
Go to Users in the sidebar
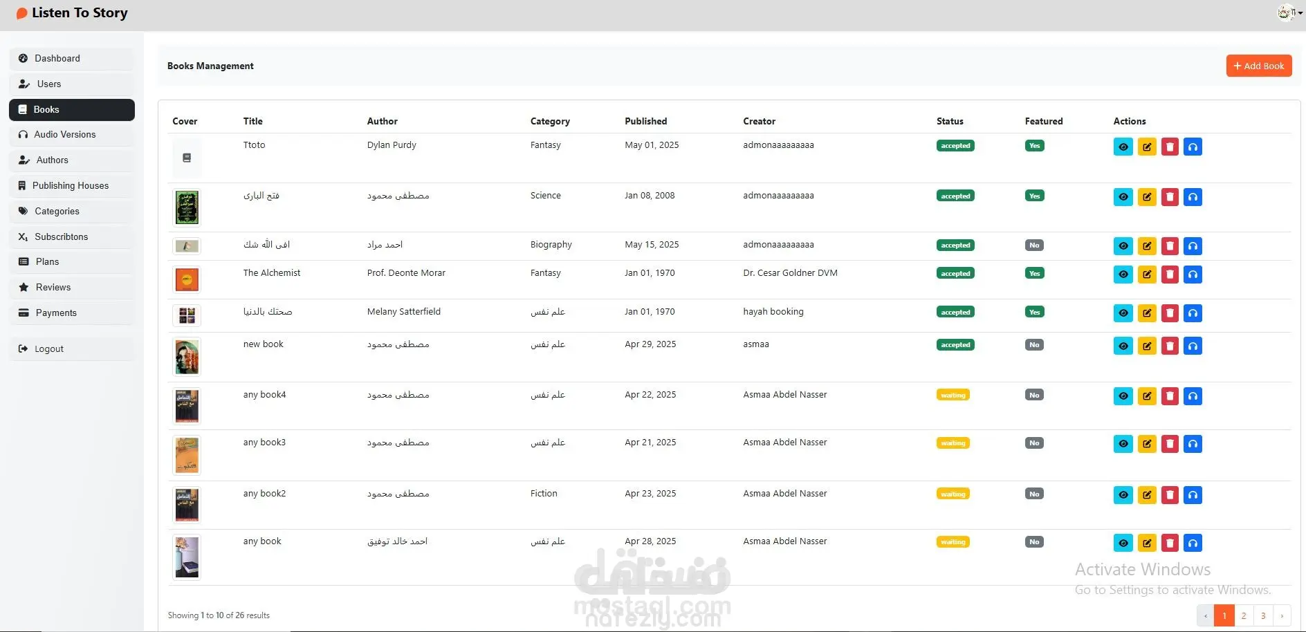pyautogui.click(x=72, y=84)
